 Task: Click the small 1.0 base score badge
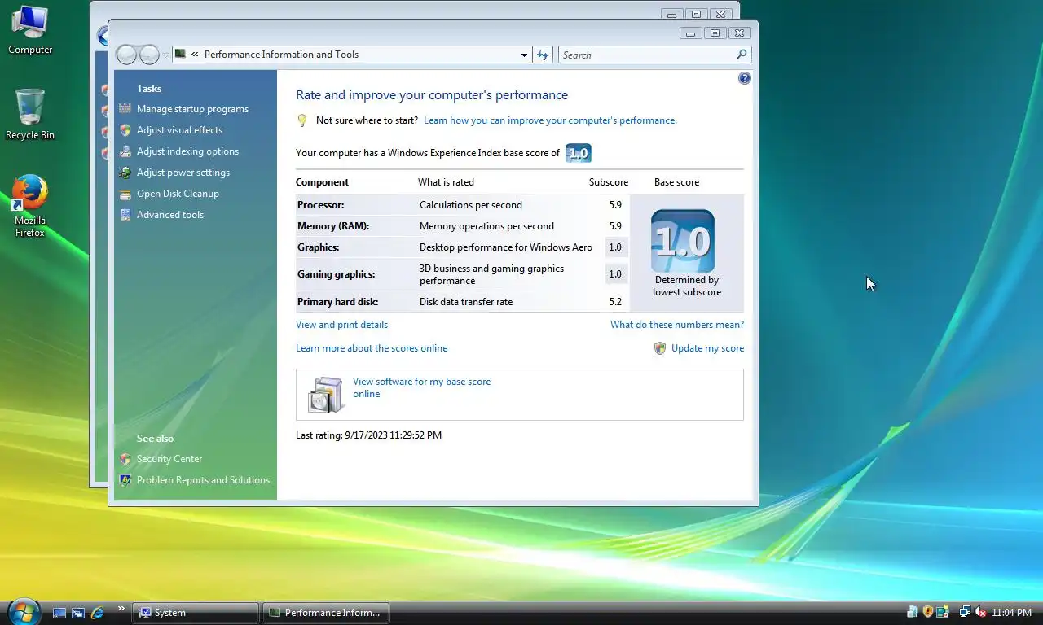[579, 153]
